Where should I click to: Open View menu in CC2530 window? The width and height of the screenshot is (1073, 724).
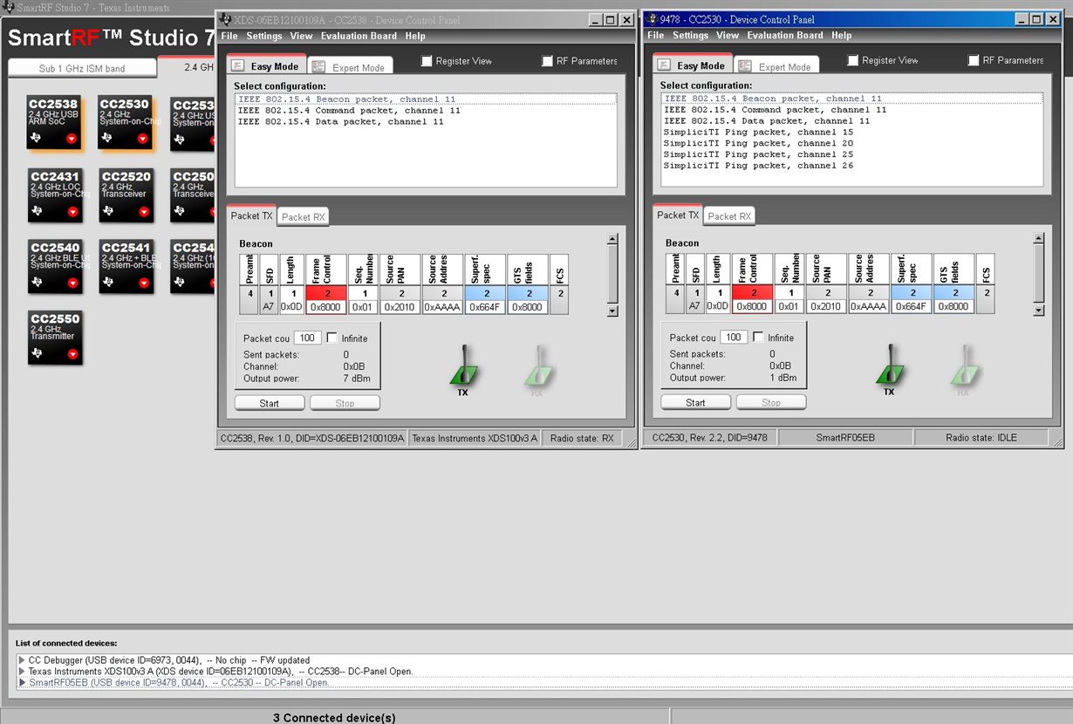point(728,36)
